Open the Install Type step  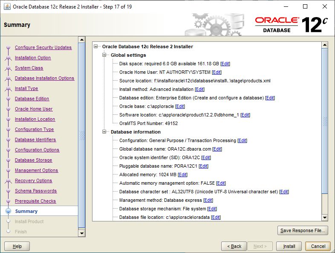26,89
